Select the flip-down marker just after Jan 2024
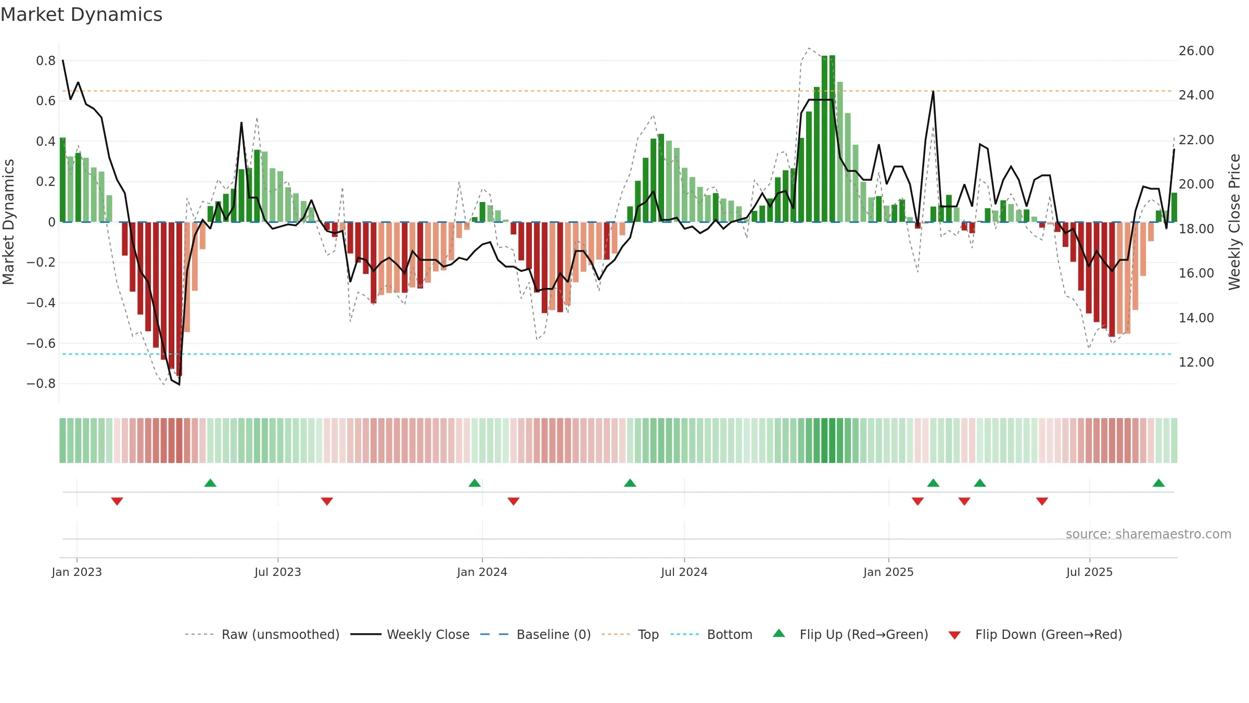 pos(514,501)
